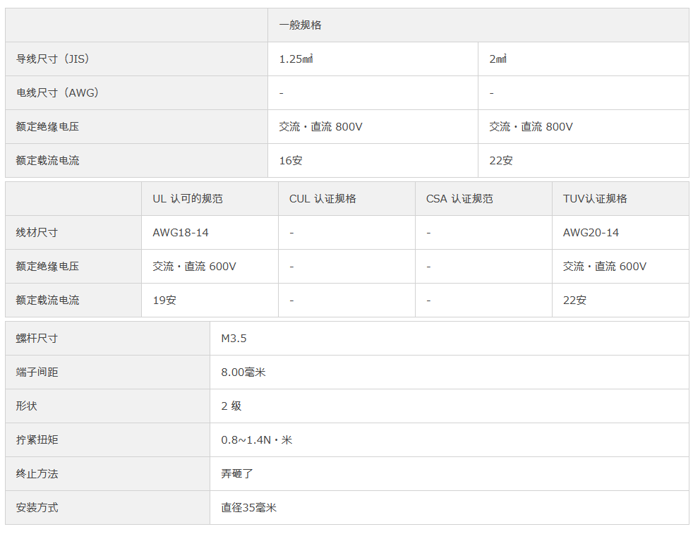
Task: Select the 0.8~1.4N・米 torque value
Action: coord(256,440)
